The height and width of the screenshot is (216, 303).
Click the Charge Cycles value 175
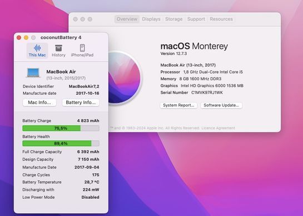[x=96, y=175]
